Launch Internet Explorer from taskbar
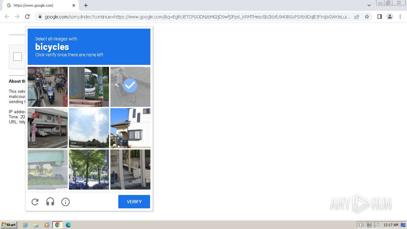Image resolution: width=407 pixels, height=229 pixels. [x=25, y=225]
